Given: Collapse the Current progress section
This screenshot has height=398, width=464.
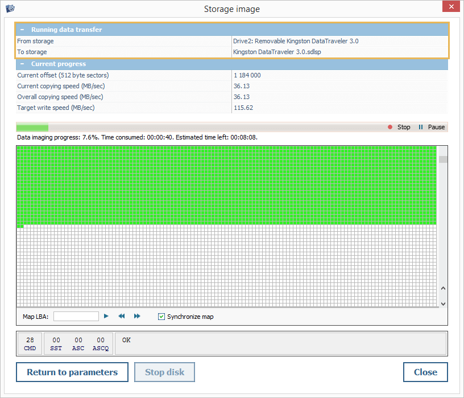Looking at the screenshot, I should coord(22,64).
